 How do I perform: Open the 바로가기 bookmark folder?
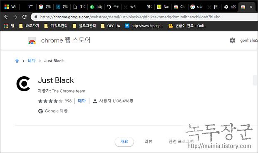pos(29,26)
